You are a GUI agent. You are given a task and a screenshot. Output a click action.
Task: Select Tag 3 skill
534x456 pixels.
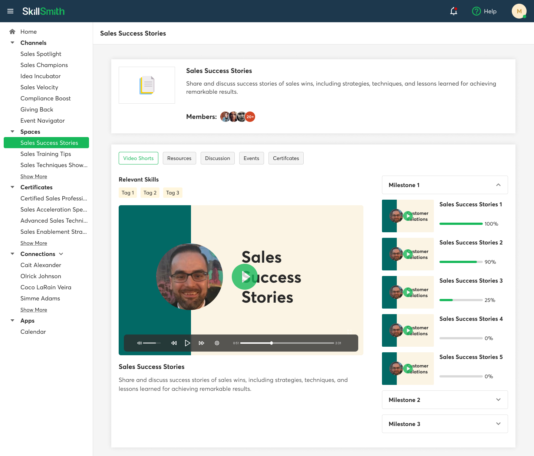(173, 193)
